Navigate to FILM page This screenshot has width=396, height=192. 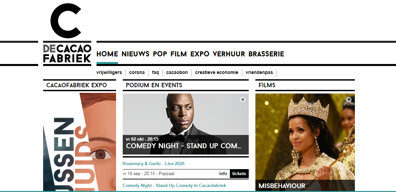click(178, 54)
